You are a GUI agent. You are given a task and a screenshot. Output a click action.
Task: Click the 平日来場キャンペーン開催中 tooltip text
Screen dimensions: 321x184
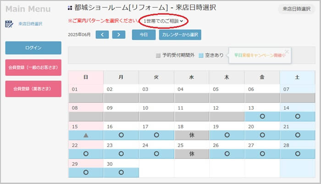point(260,55)
